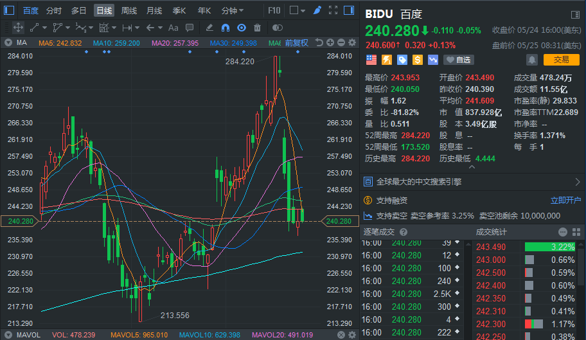Zoom in chart with plus icon
Image resolution: width=586 pixels, height=340 pixels.
pos(330,42)
